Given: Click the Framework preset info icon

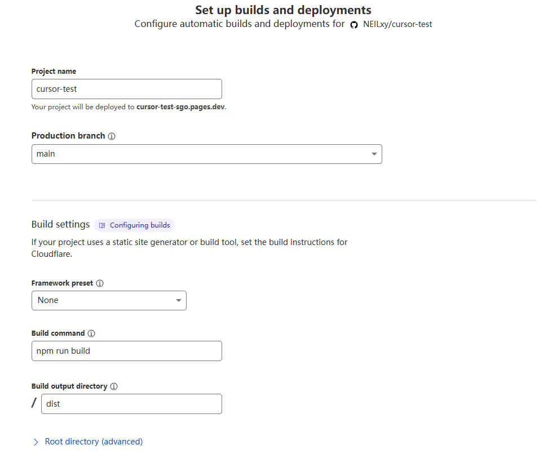Looking at the screenshot, I should coord(100,283).
